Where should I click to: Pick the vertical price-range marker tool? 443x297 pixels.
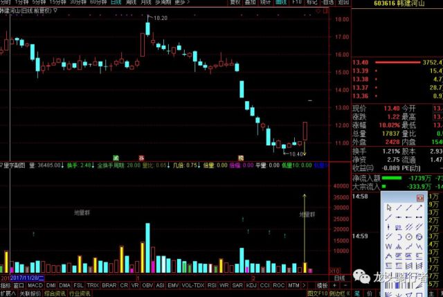click(x=388, y=227)
